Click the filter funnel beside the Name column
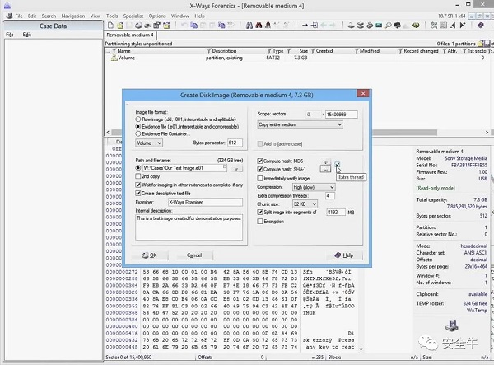Image resolution: width=494 pixels, height=365 pixels. click(x=114, y=51)
